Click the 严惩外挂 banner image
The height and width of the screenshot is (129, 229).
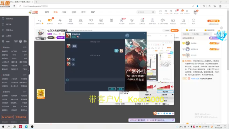coord(136,65)
